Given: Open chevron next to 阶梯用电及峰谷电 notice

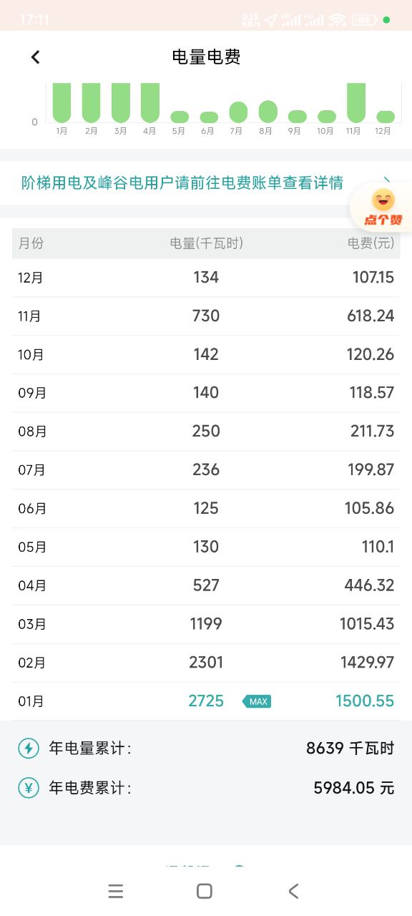Looking at the screenshot, I should pyautogui.click(x=386, y=181).
